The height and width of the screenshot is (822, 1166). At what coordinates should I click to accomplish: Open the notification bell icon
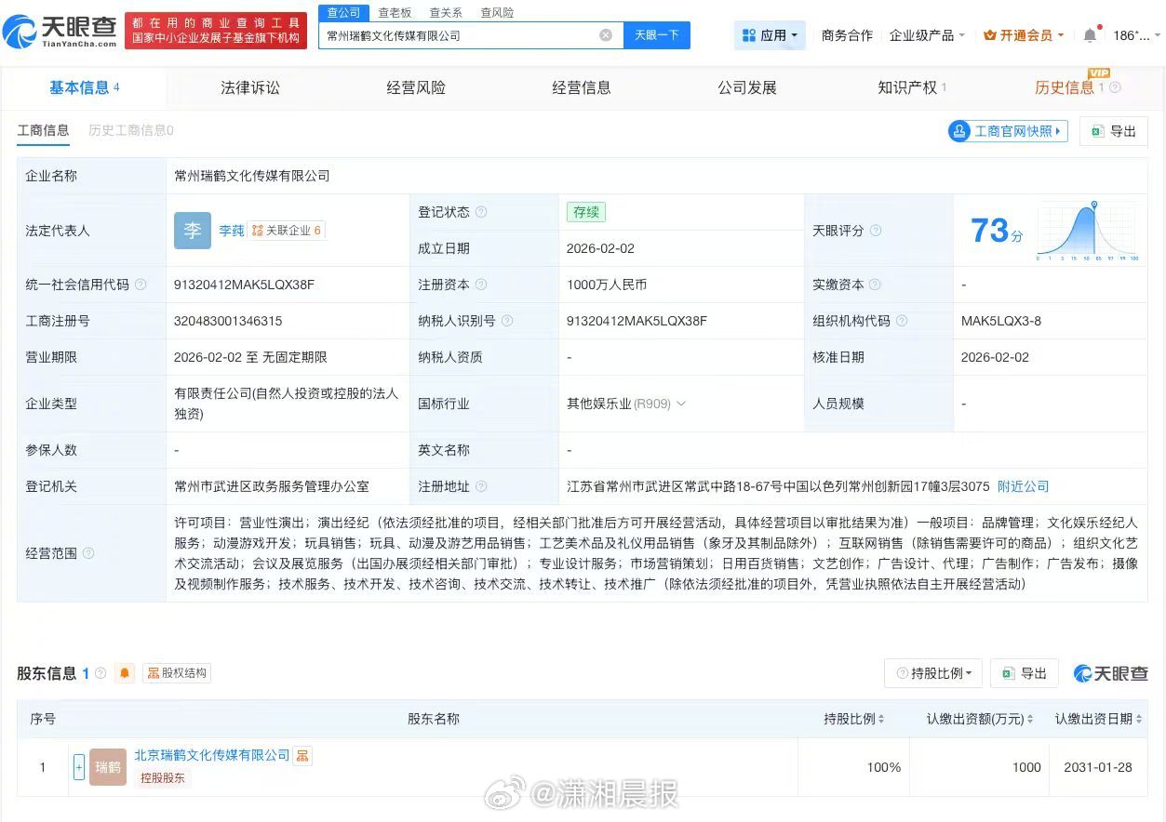coord(1090,35)
